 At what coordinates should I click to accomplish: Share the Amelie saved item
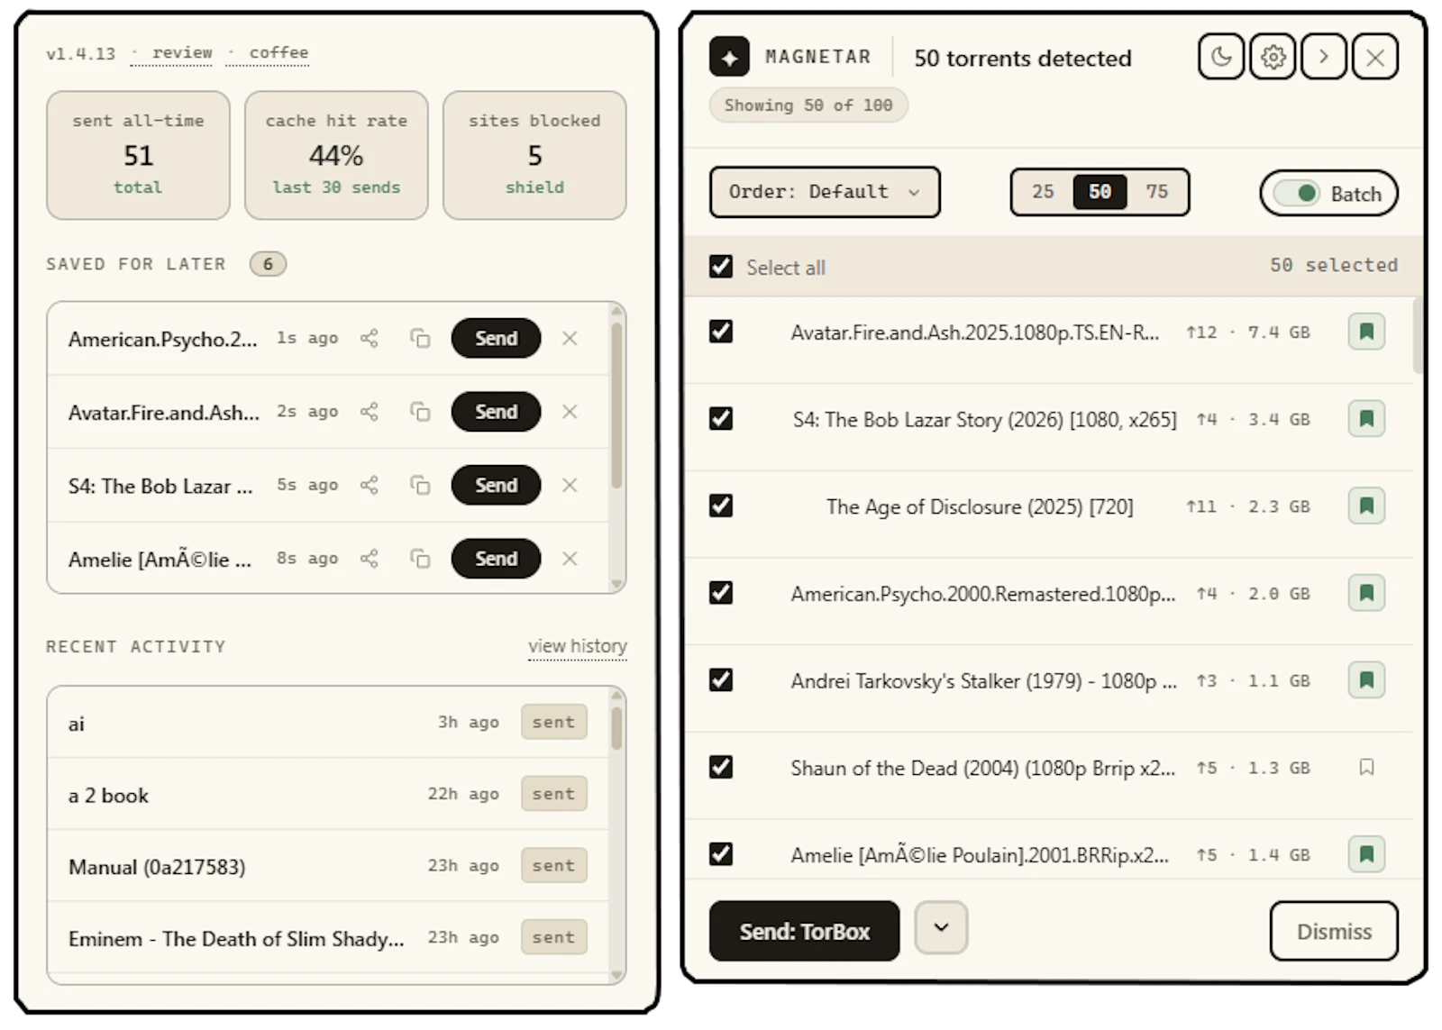(x=369, y=559)
